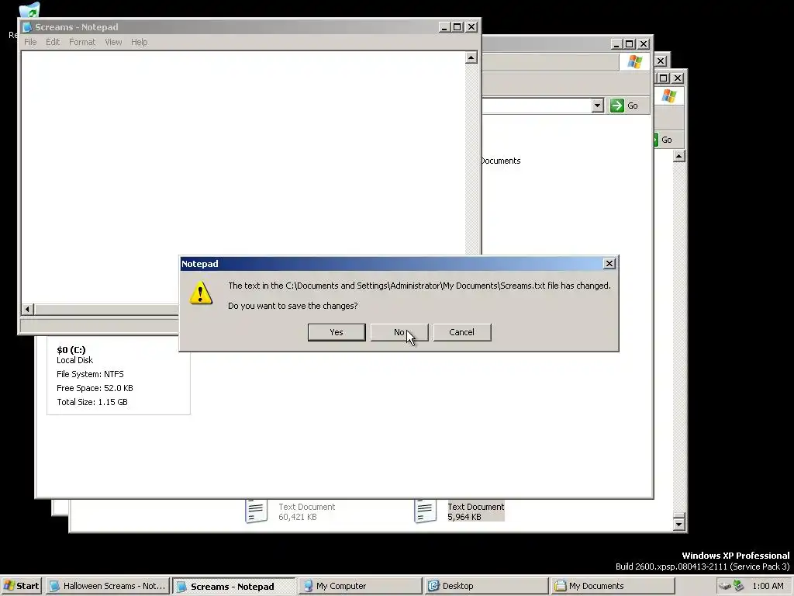Click the Text Document 60,421 KB label
This screenshot has width=794, height=596.
306,512
